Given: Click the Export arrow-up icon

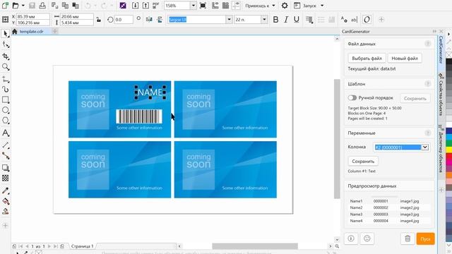Looking at the screenshot, I should click(x=146, y=6).
